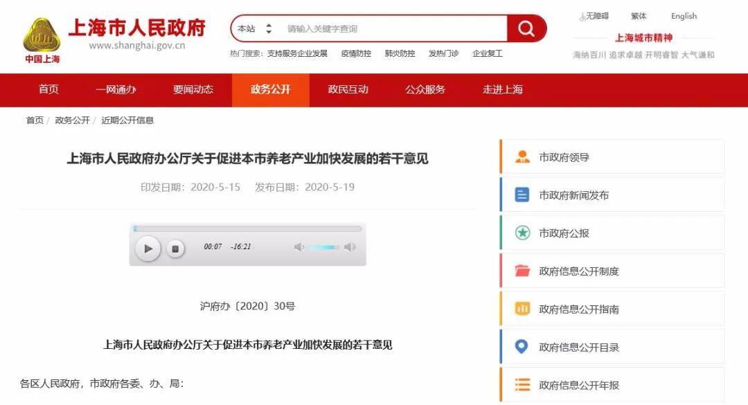The width and height of the screenshot is (748, 405).
Task: Click the audio playback progress bar
Action: pos(247,228)
